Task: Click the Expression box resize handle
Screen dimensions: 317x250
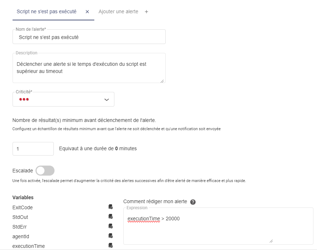Action: coord(271,241)
